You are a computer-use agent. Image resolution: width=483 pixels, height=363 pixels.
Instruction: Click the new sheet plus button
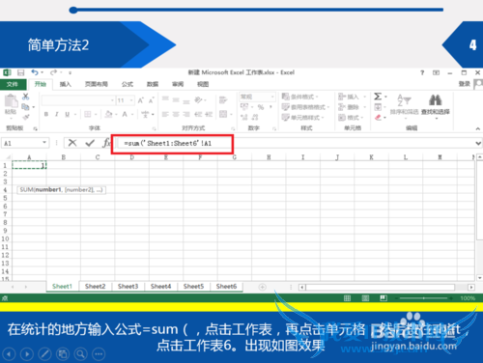pos(263,287)
